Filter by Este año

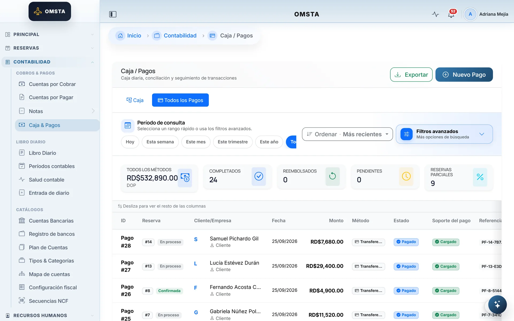tap(269, 142)
